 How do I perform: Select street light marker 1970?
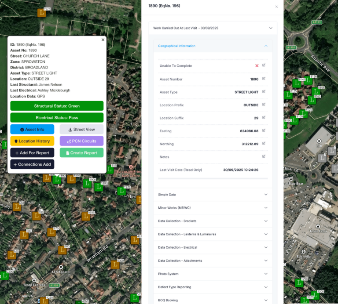(x=121, y=192)
